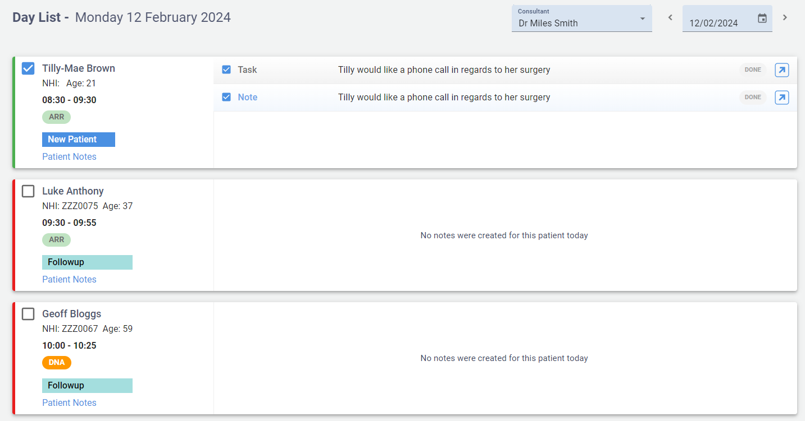Click the Consultant dropdown arrow
The height and width of the screenshot is (421, 805).
pos(643,19)
